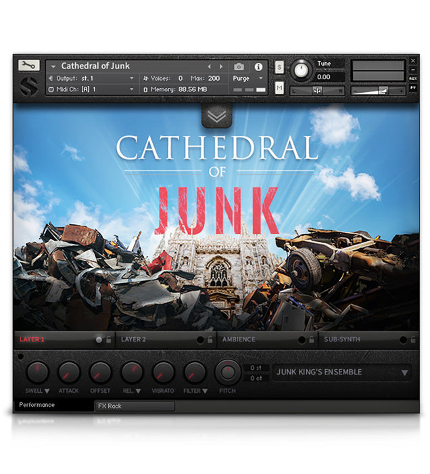Open the Purge dropdown menu
The image size is (430, 474).
pos(247,79)
